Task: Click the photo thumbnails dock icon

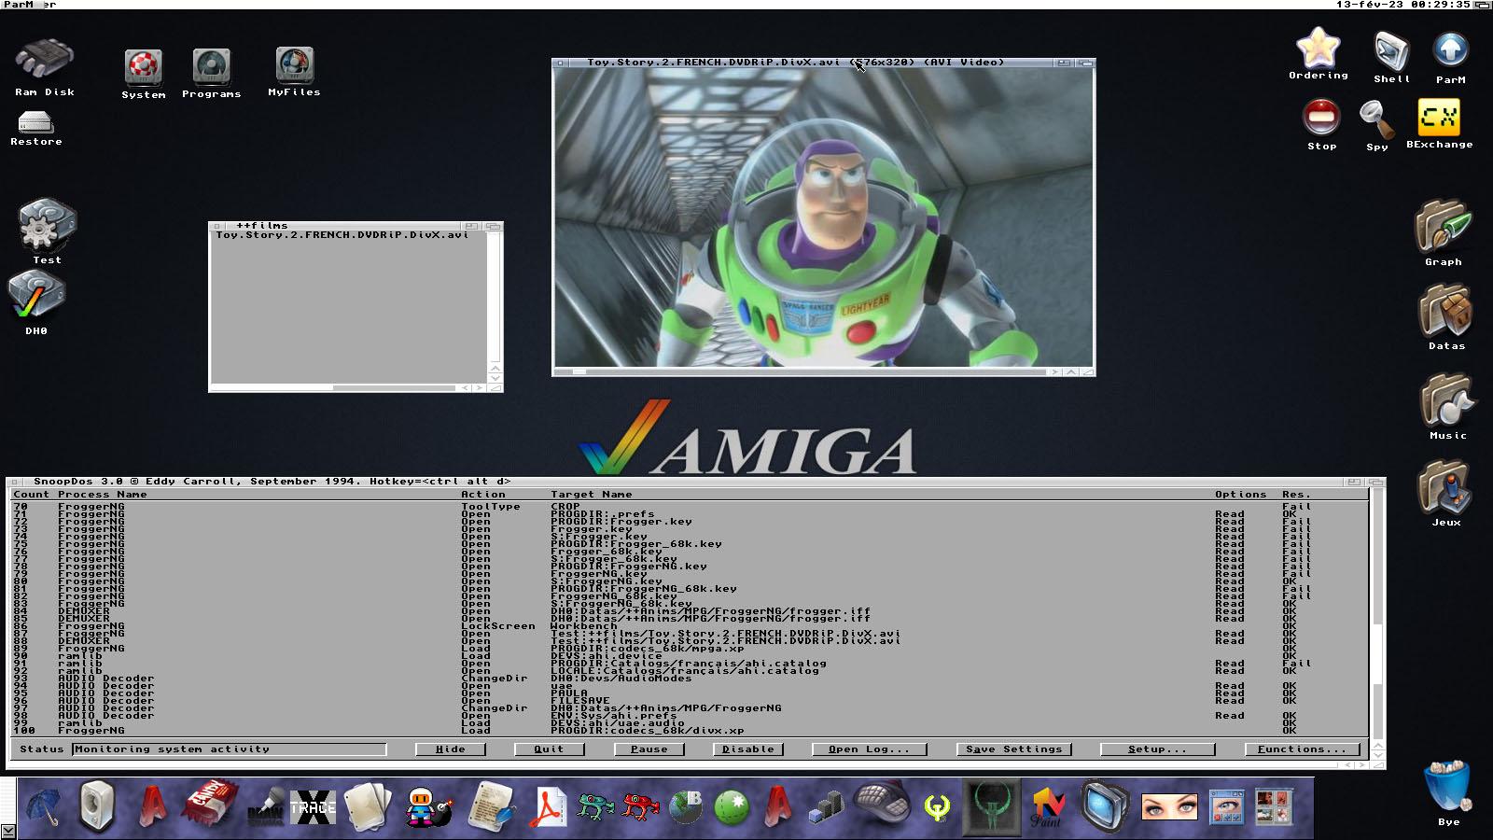Action: (1273, 807)
